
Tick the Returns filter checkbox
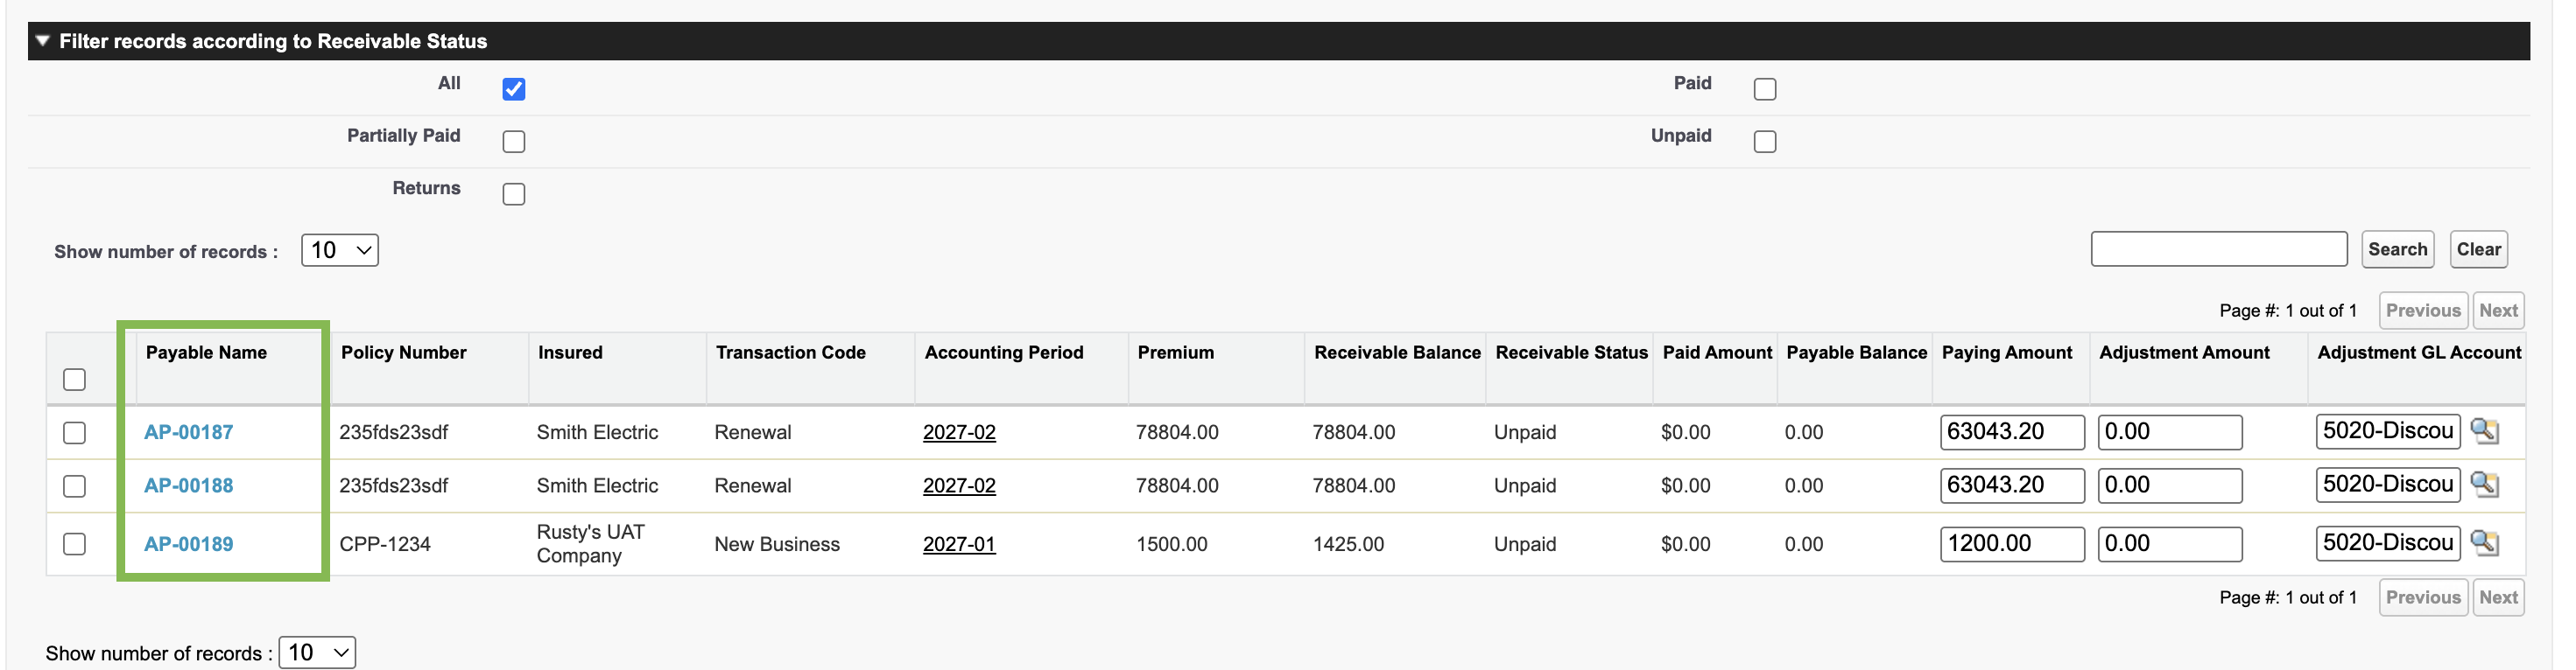pos(514,193)
